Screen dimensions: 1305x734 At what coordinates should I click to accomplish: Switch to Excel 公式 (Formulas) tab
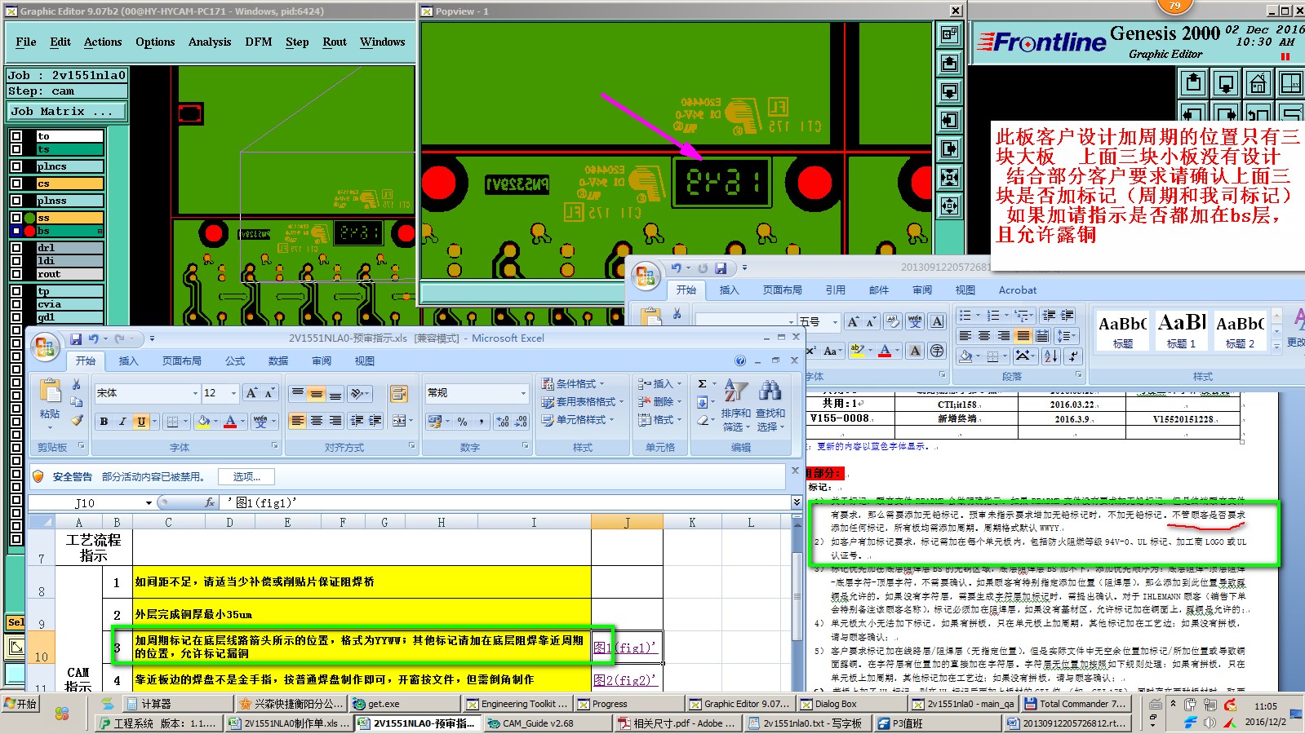pyautogui.click(x=235, y=360)
